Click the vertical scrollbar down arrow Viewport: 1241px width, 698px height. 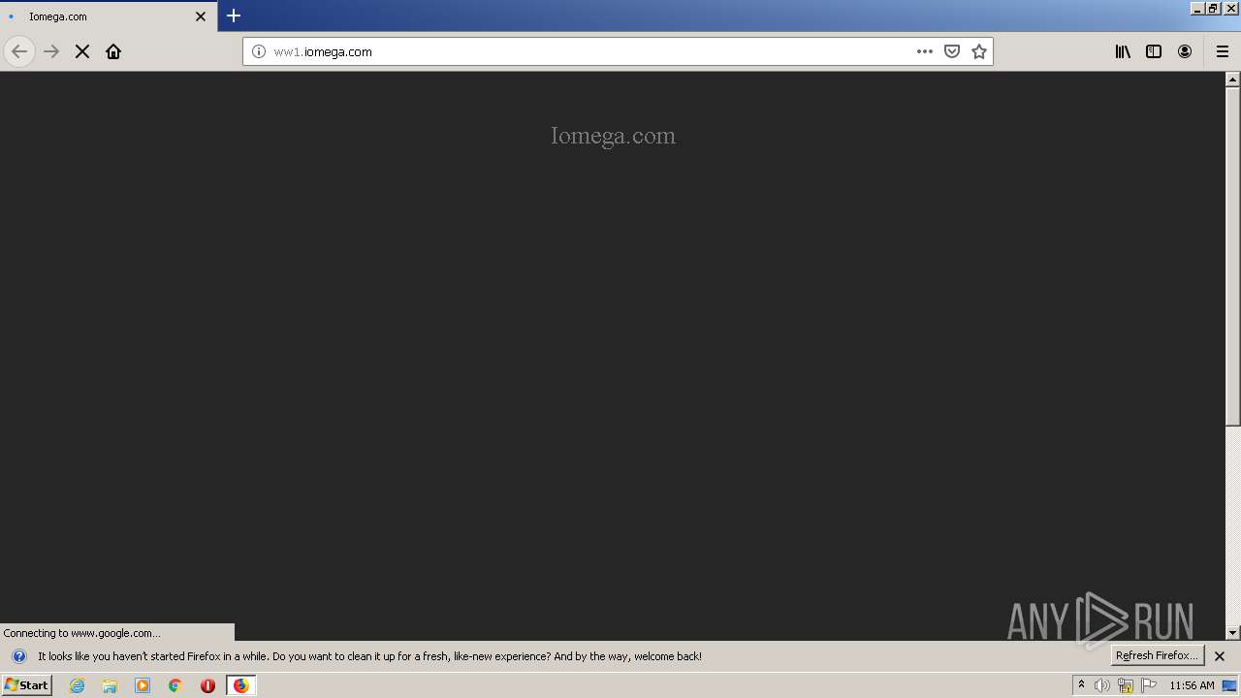point(1233,633)
